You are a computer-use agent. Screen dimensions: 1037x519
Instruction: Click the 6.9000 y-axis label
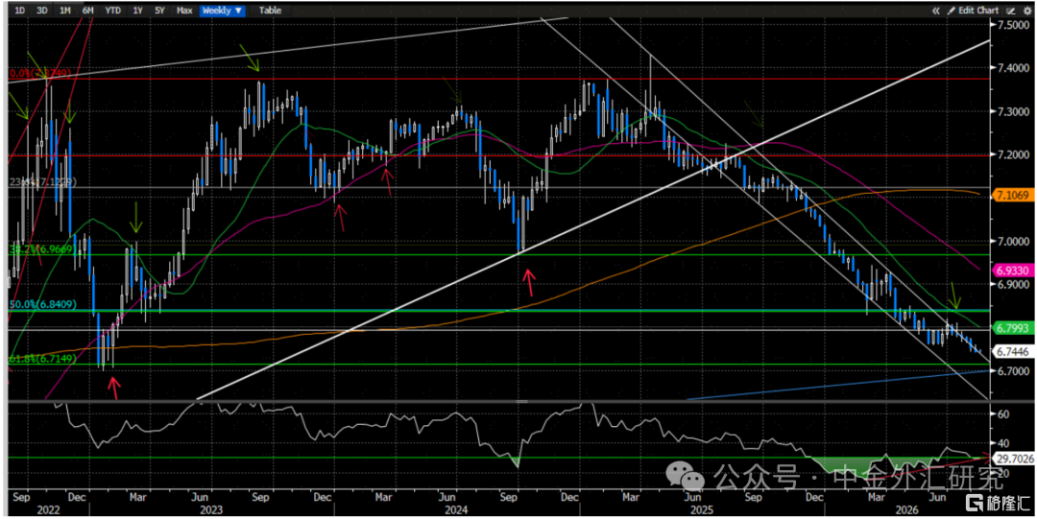coord(1013,284)
